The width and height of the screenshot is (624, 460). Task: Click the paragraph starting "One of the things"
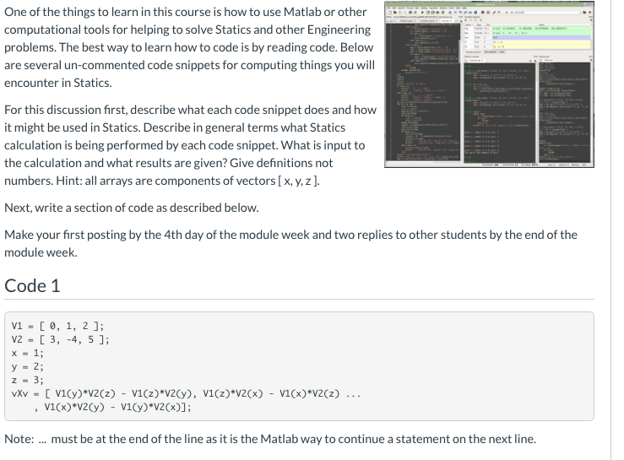coord(189,47)
